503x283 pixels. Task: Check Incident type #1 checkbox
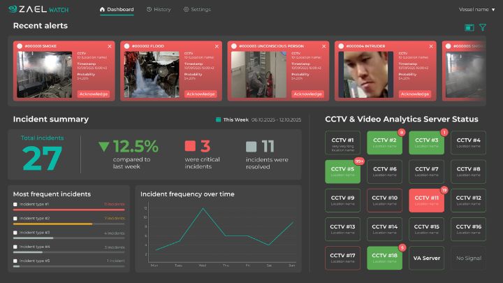pos(15,204)
